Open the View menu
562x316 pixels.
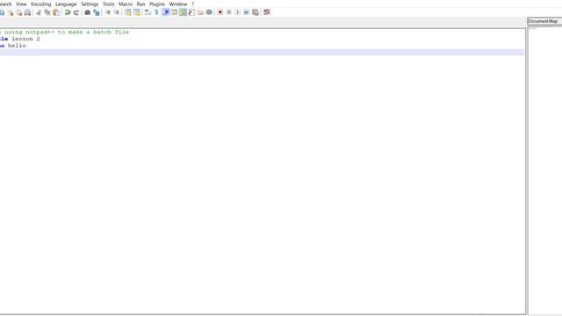pyautogui.click(x=21, y=4)
